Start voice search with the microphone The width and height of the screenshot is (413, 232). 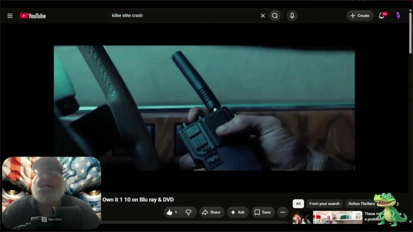pyautogui.click(x=292, y=16)
